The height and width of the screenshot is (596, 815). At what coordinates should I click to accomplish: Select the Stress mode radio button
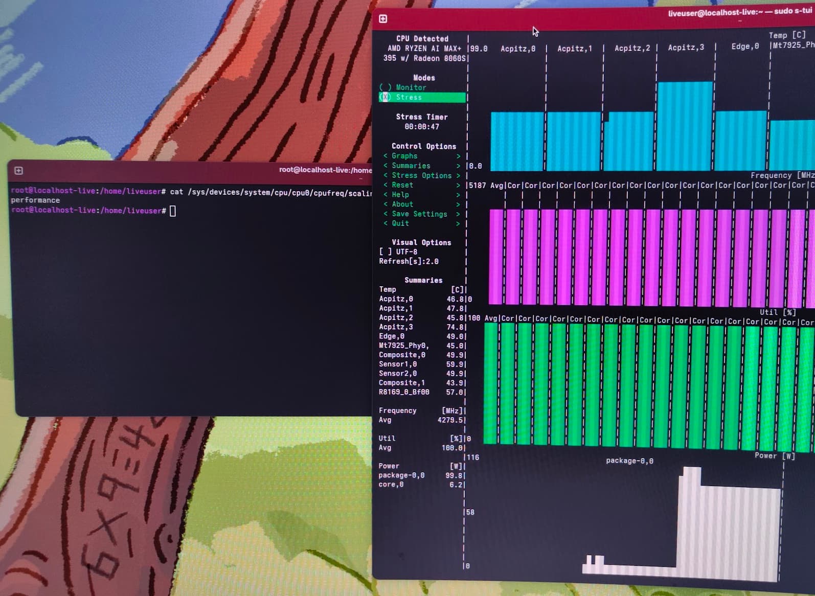386,97
